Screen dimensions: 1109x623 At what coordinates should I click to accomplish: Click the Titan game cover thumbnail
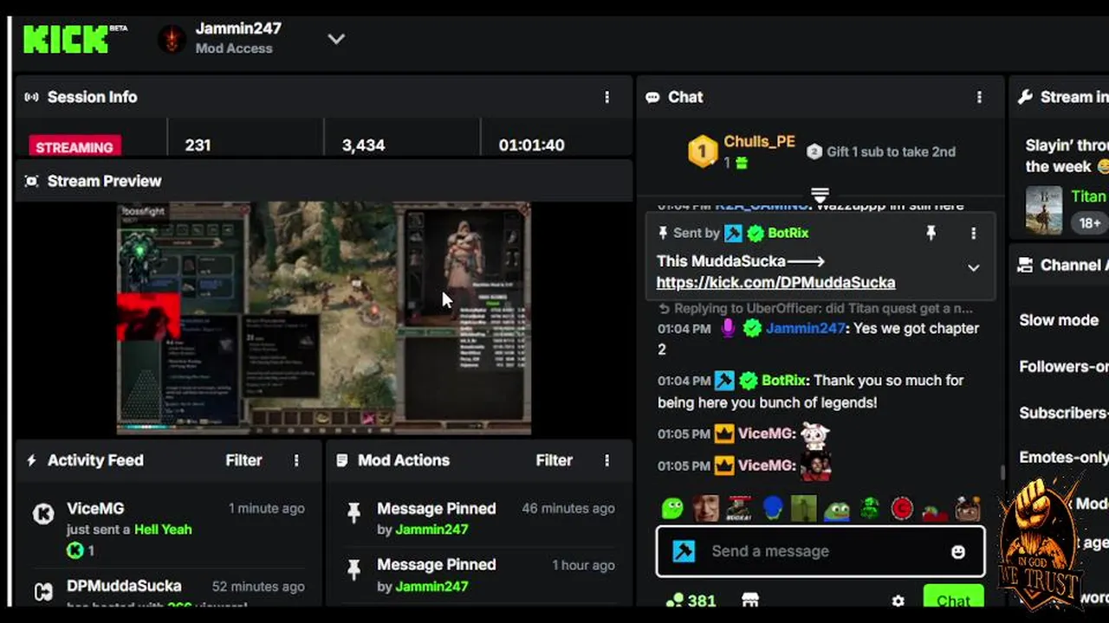[x=1044, y=209]
